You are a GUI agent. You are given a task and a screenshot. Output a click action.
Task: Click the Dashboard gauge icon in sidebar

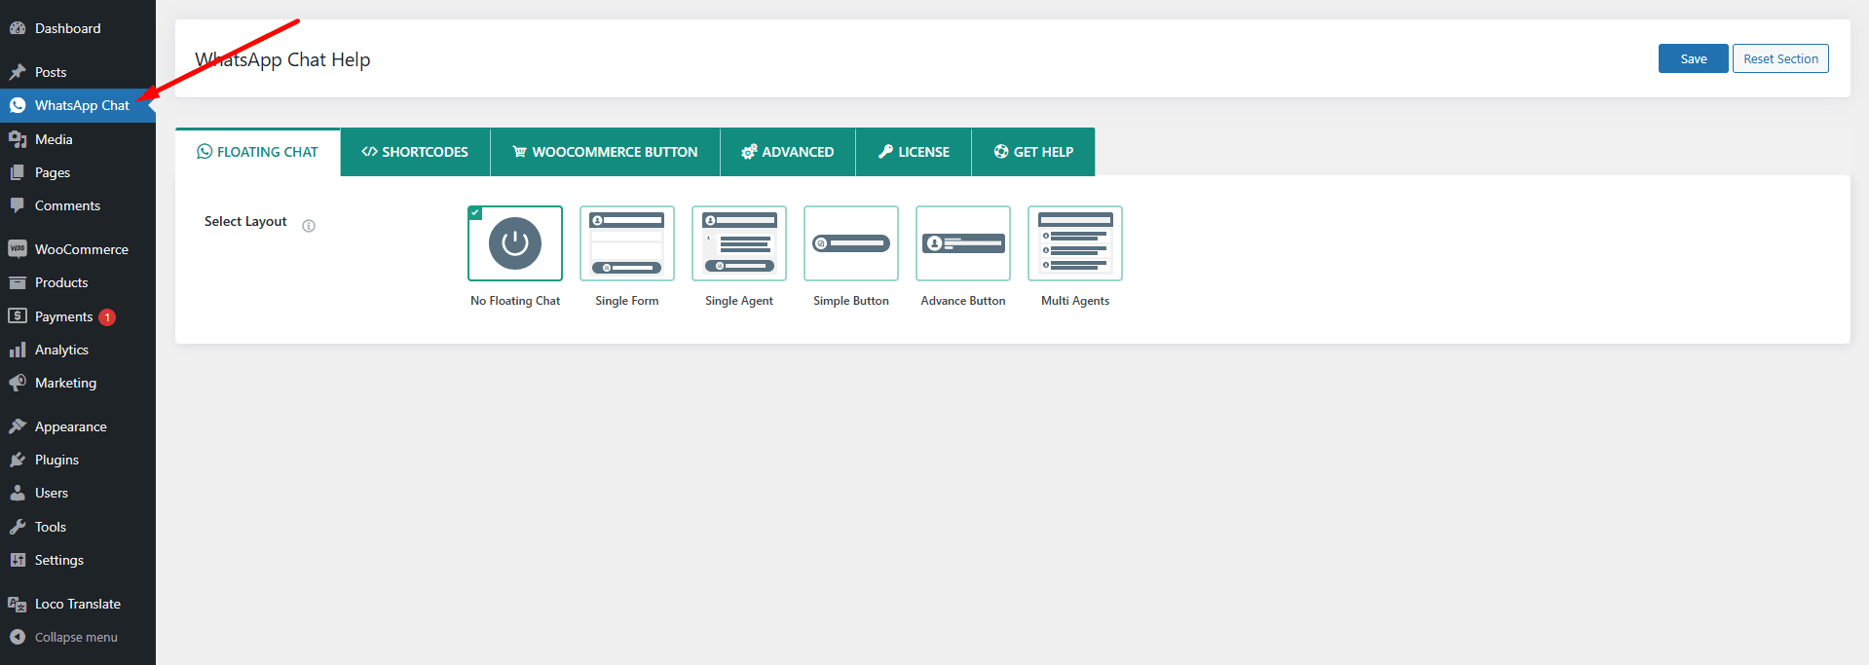18,28
